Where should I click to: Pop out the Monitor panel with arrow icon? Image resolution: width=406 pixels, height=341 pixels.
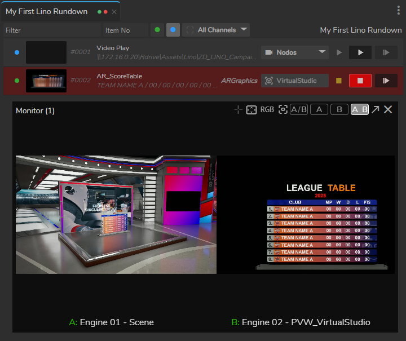376,110
